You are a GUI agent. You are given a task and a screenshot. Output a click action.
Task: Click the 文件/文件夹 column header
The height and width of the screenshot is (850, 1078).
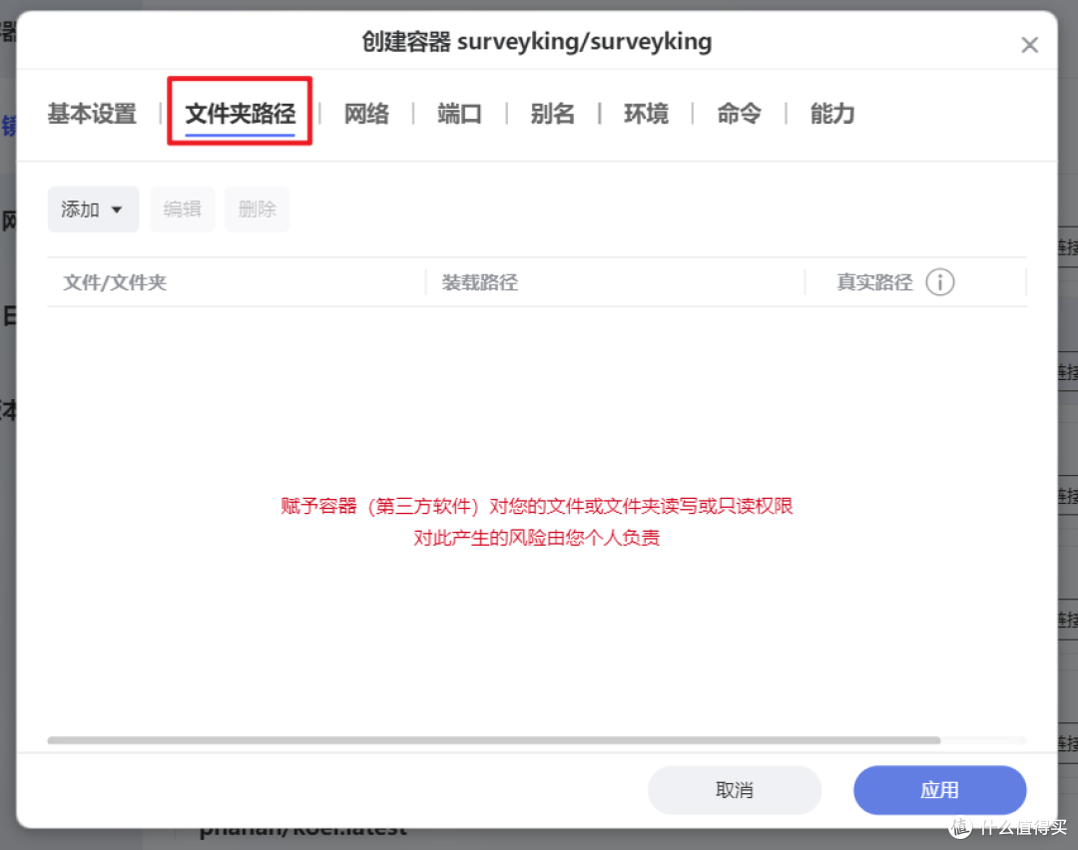tap(115, 282)
